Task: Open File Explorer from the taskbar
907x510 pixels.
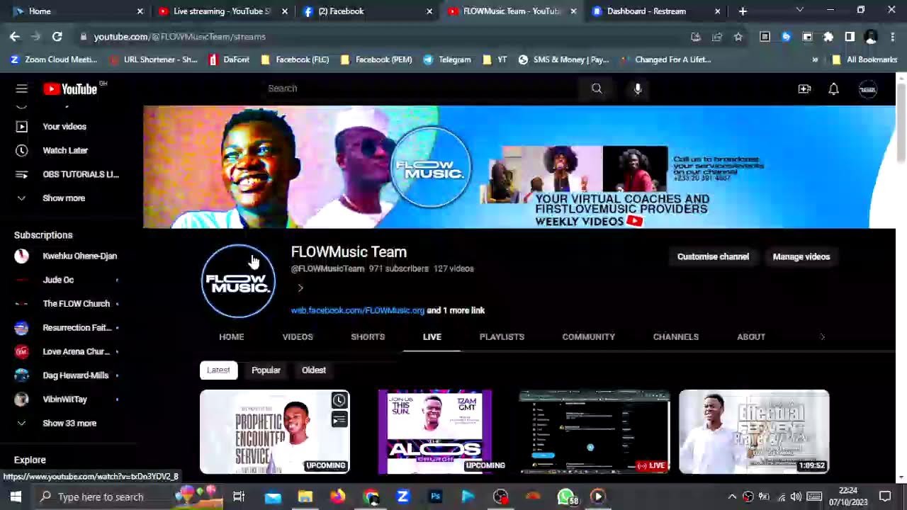Action: 305,497
